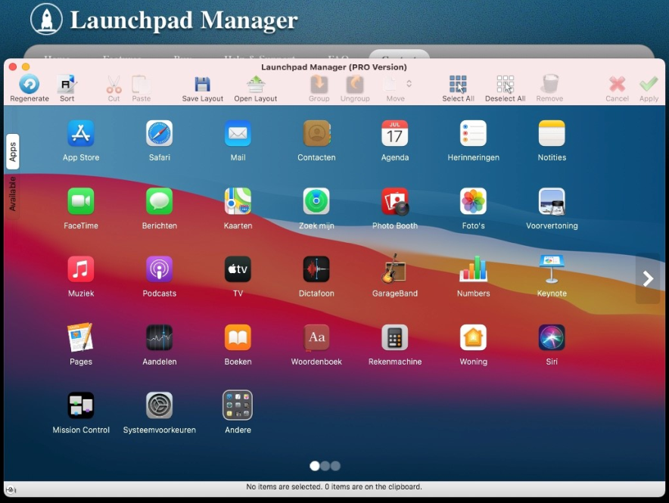Switch to the Apps side tab
669x503 pixels.
12,152
